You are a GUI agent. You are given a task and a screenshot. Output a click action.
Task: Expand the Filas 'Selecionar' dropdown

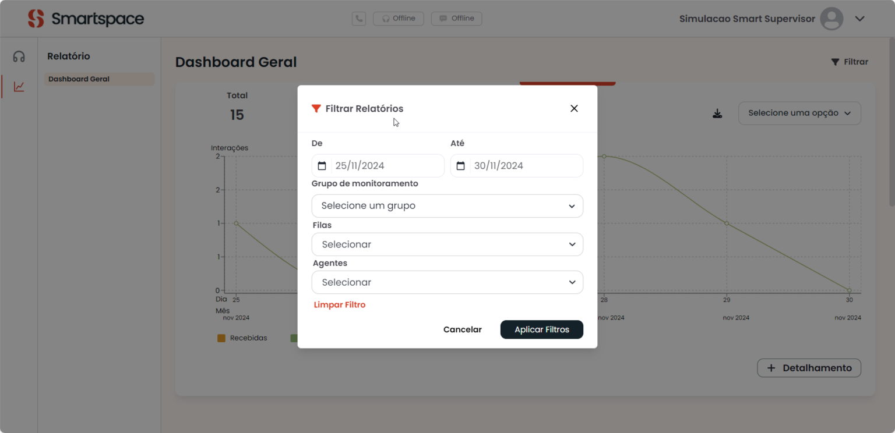pyautogui.click(x=447, y=244)
